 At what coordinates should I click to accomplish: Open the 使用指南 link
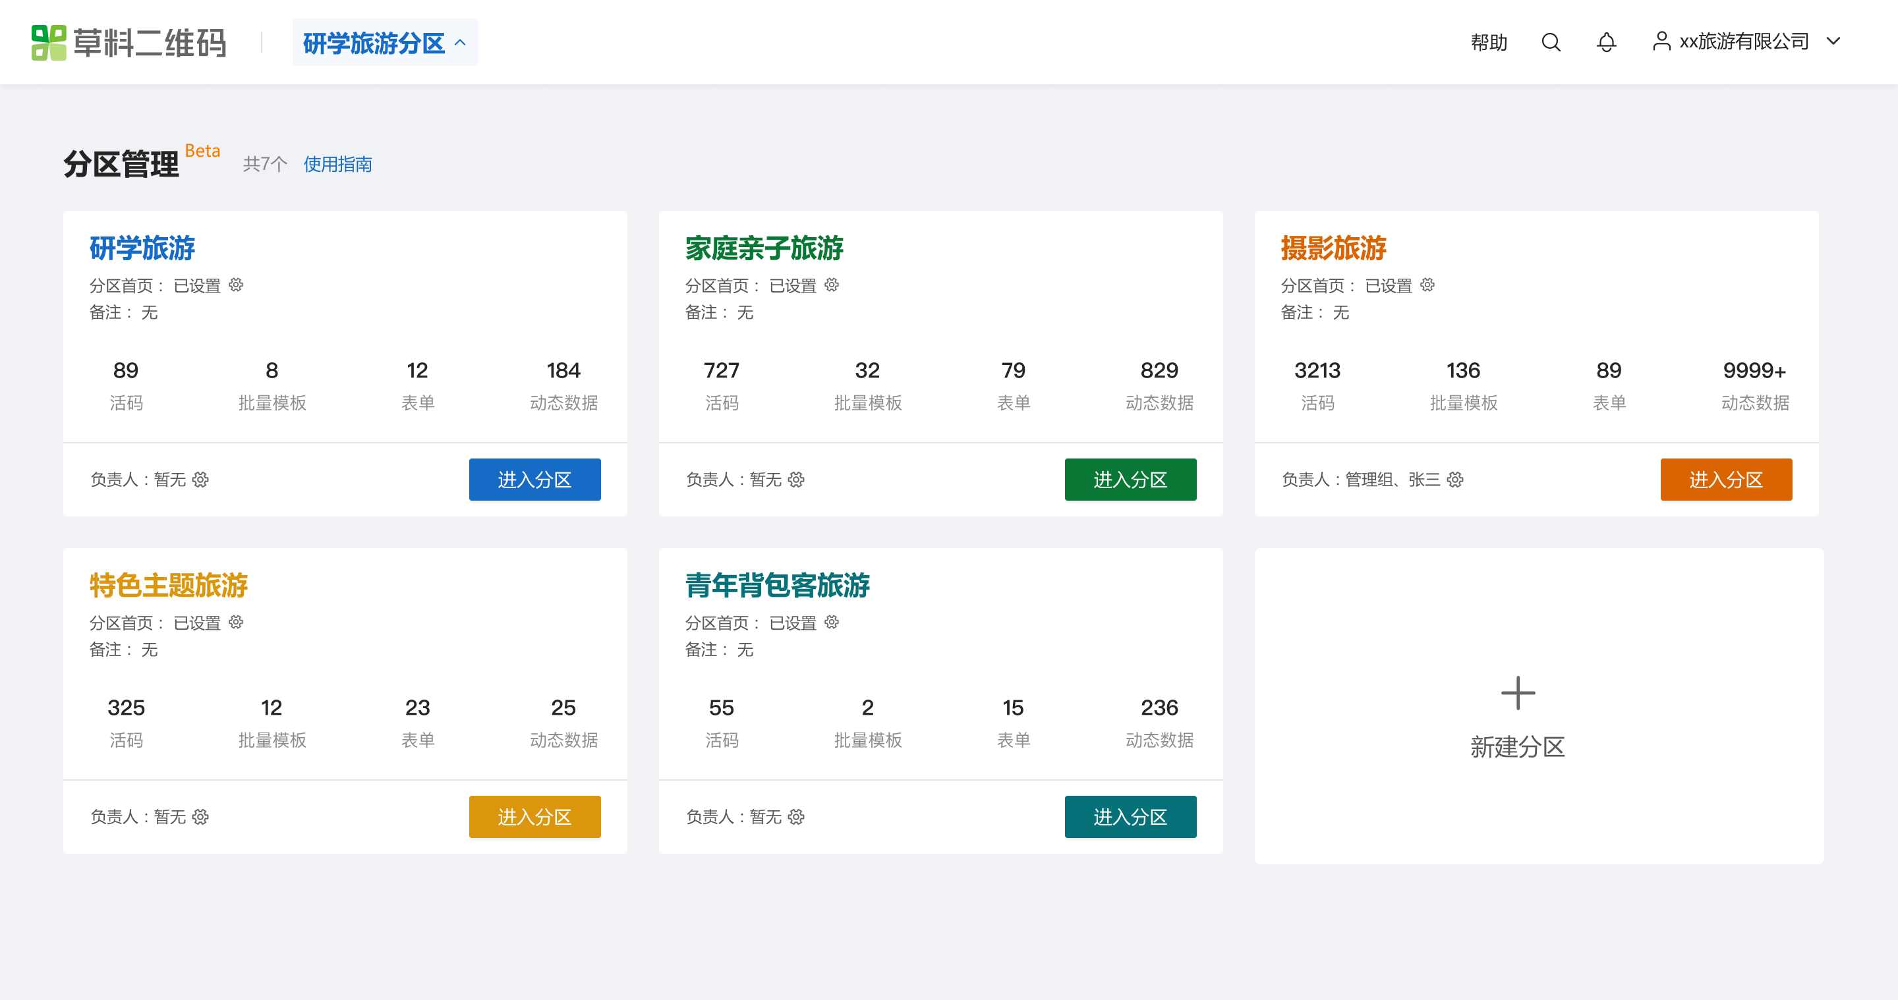click(x=337, y=163)
